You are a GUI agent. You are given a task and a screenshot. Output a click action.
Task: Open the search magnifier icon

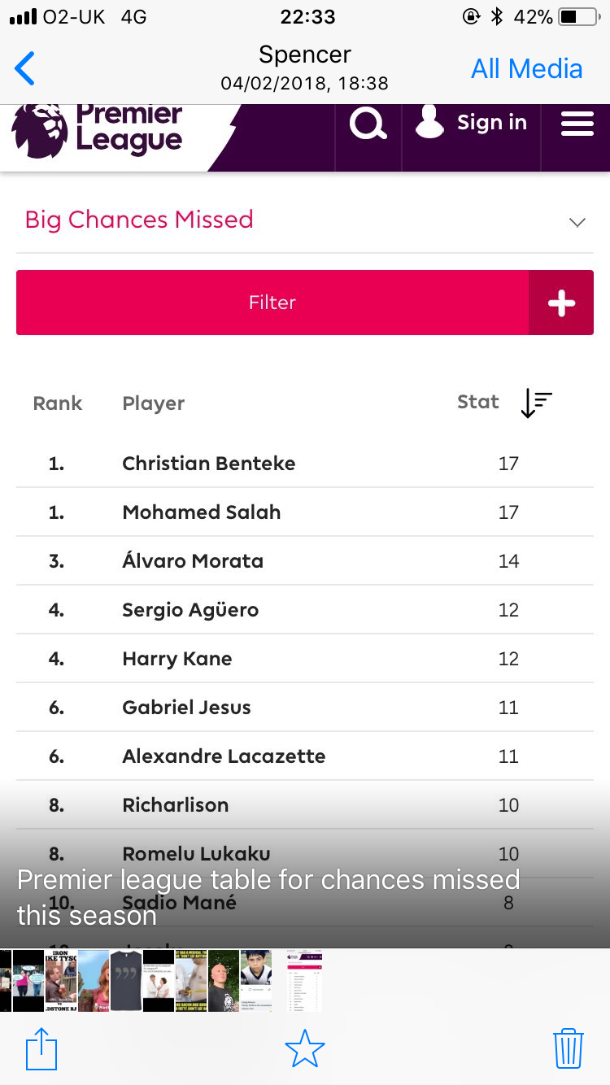[368, 124]
